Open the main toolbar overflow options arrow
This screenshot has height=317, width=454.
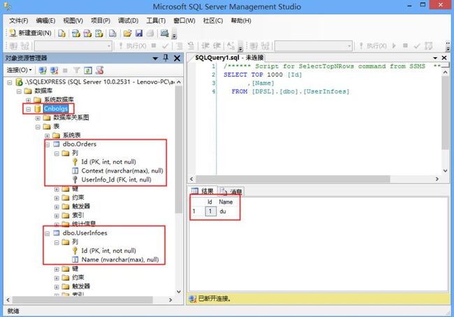point(174,34)
